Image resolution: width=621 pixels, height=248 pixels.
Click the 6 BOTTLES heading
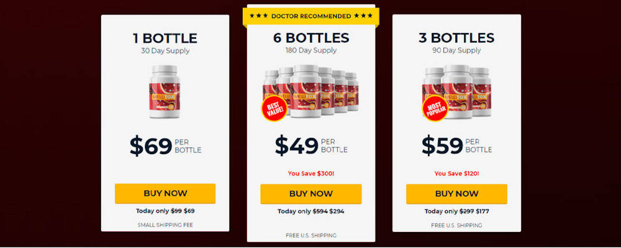pos(311,38)
